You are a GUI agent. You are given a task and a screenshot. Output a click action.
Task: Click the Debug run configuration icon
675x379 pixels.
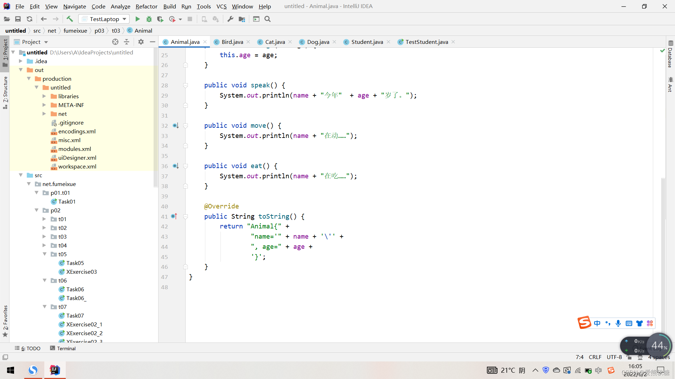click(x=149, y=19)
